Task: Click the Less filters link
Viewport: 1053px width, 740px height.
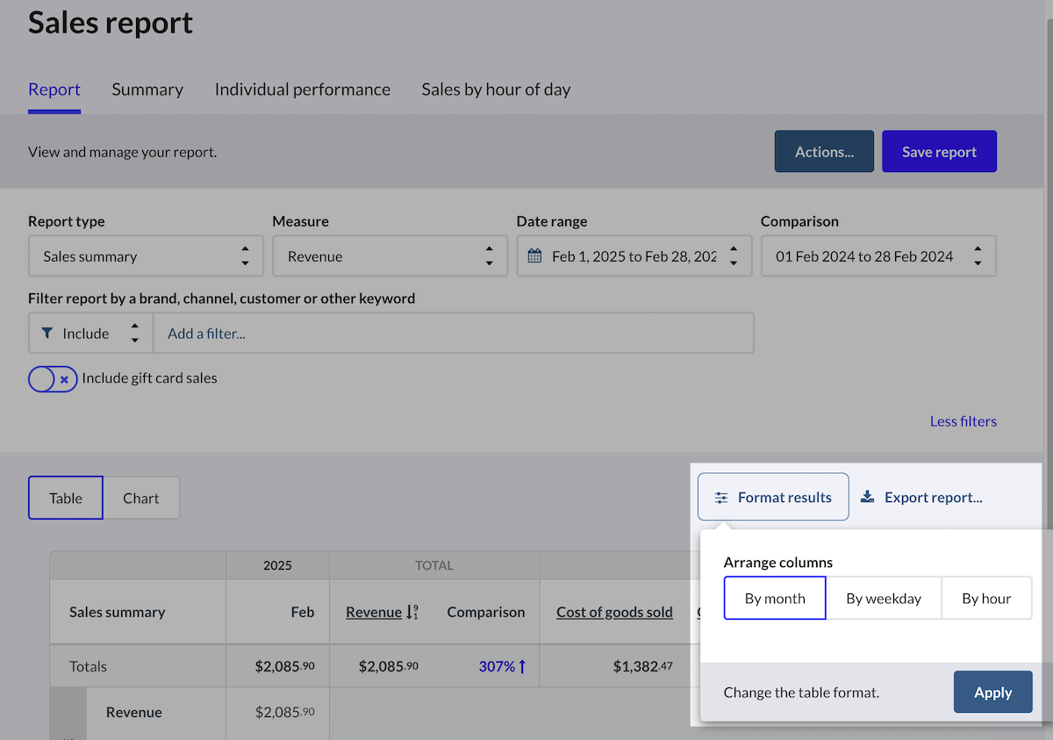Action: coord(963,421)
